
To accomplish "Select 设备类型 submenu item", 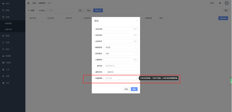I will point(8,23).
